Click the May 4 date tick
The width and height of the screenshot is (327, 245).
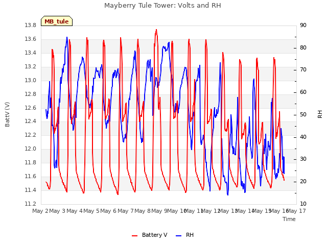75,211
